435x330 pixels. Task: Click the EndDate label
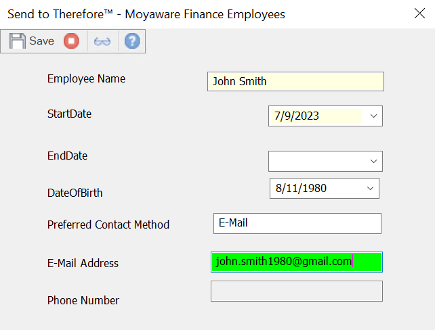(x=67, y=156)
